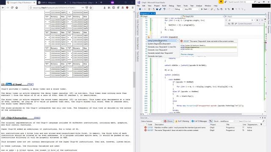Click the Preview changes link
Image resolution: width=271 pixels, height=152 pixels.
click(187, 54)
